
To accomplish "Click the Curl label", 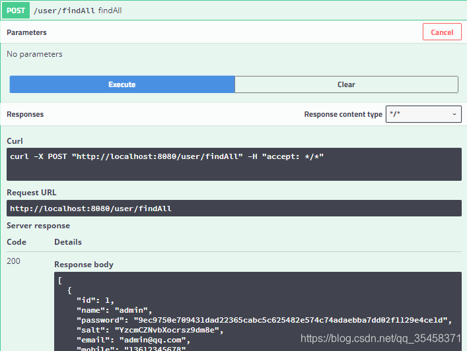I will coord(15,141).
